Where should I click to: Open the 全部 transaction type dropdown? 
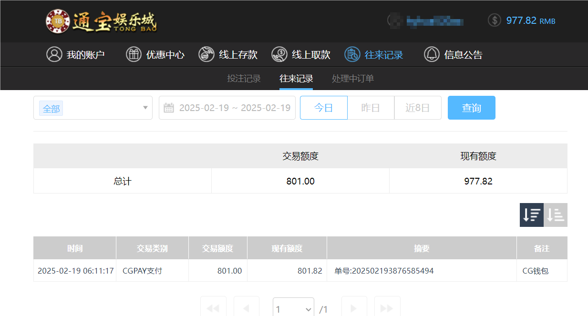coord(93,108)
